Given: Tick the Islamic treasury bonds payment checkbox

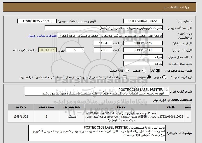Looking at the screenshot, I should (x=124, y=77).
